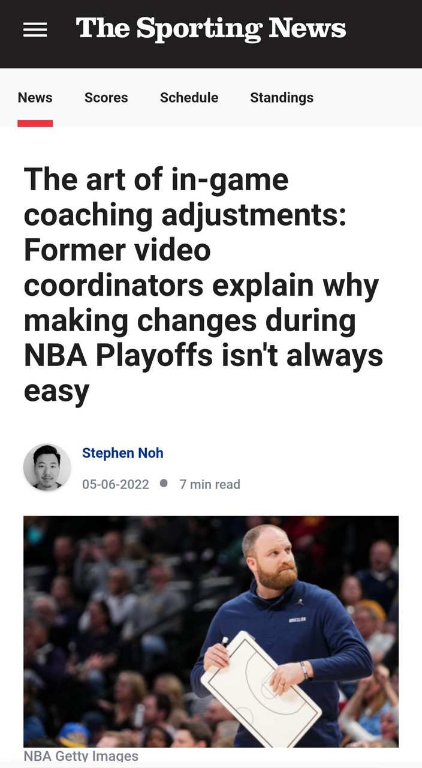Click empty navigation bar area right of Standings
Viewport: 422px width, 768px height.
coord(367,97)
